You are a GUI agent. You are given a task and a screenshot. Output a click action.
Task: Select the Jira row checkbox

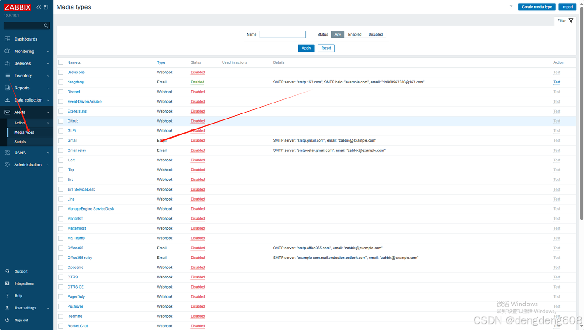pos(61,180)
